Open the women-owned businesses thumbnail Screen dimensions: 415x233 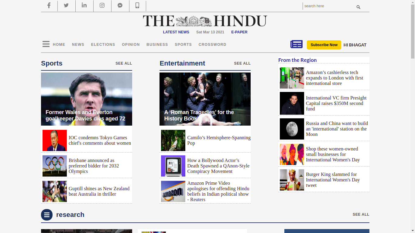point(292,154)
